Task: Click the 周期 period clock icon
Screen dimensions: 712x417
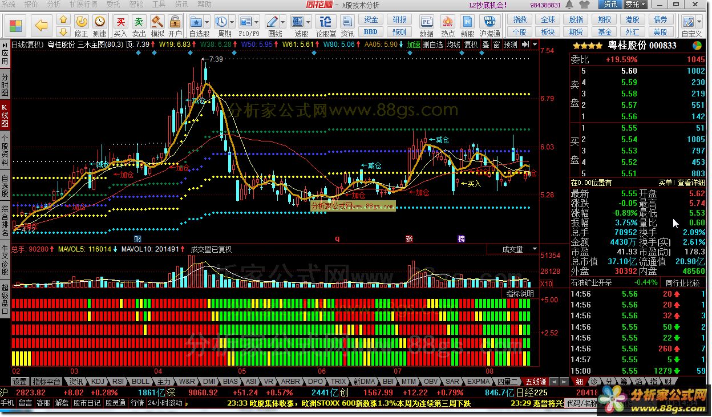Action: pos(221,22)
